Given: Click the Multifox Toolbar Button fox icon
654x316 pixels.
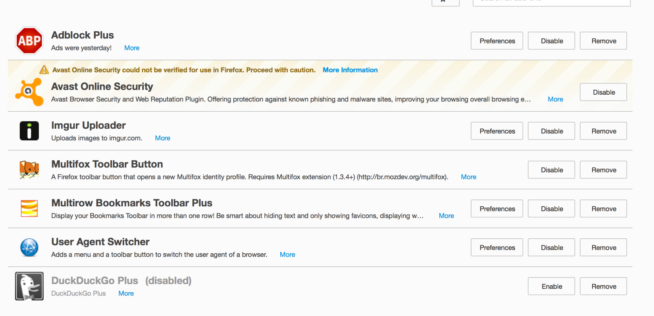Looking at the screenshot, I should pyautogui.click(x=29, y=170).
